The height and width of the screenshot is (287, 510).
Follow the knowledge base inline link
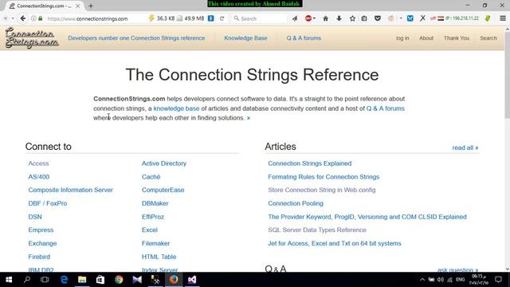point(176,108)
